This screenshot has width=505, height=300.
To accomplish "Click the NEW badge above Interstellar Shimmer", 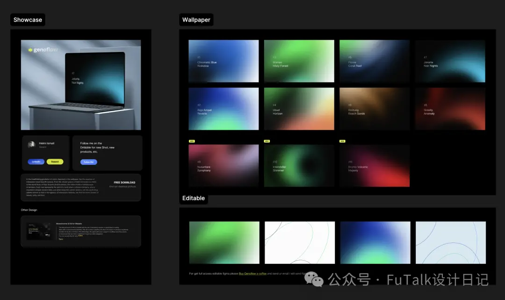I will click(x=267, y=141).
